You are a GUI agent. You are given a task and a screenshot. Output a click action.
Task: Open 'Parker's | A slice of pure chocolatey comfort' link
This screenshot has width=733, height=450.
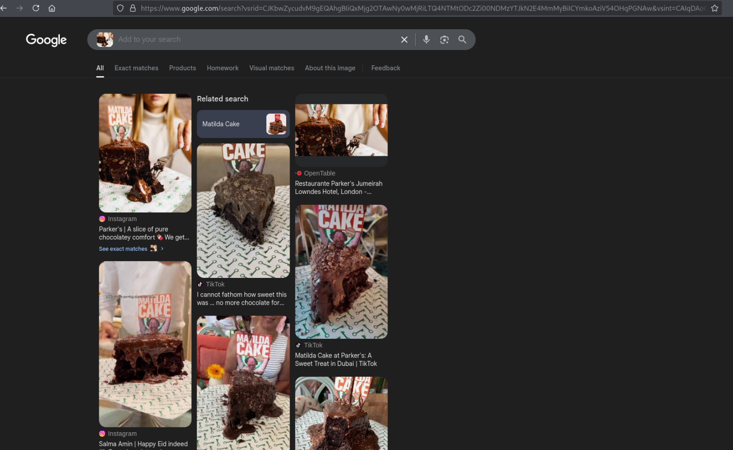point(144,233)
